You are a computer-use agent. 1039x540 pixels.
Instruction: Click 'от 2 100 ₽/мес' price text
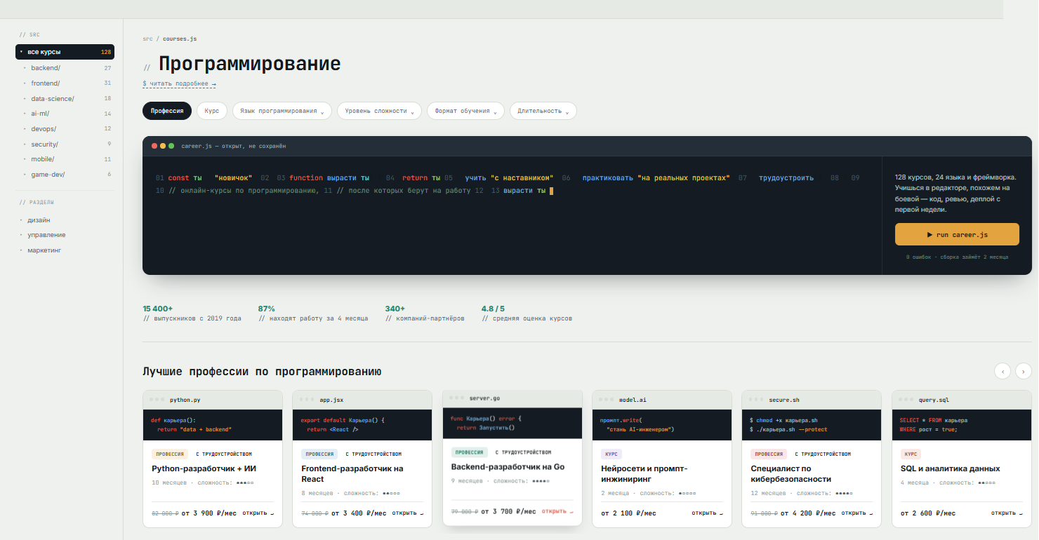click(x=629, y=513)
